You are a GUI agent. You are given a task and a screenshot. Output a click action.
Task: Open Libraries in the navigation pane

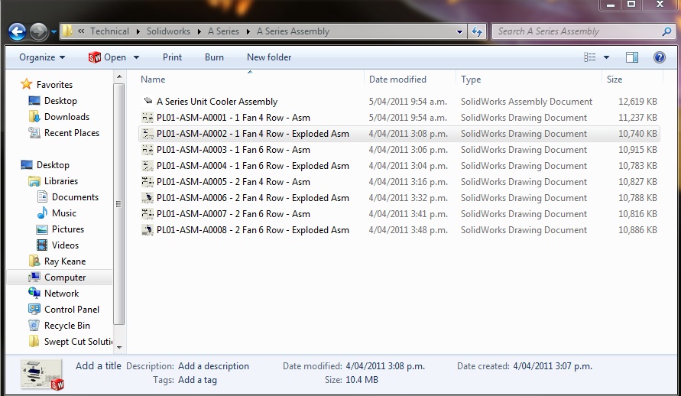(x=53, y=181)
